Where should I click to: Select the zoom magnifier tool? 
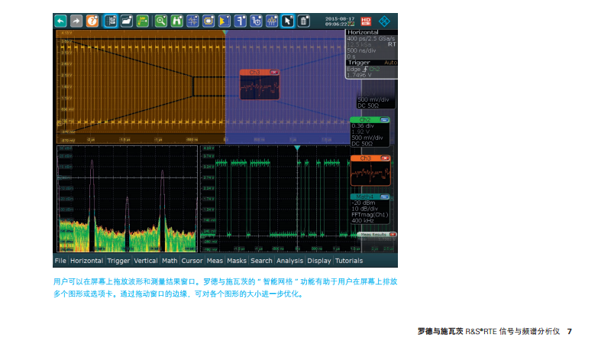pyautogui.click(x=161, y=21)
